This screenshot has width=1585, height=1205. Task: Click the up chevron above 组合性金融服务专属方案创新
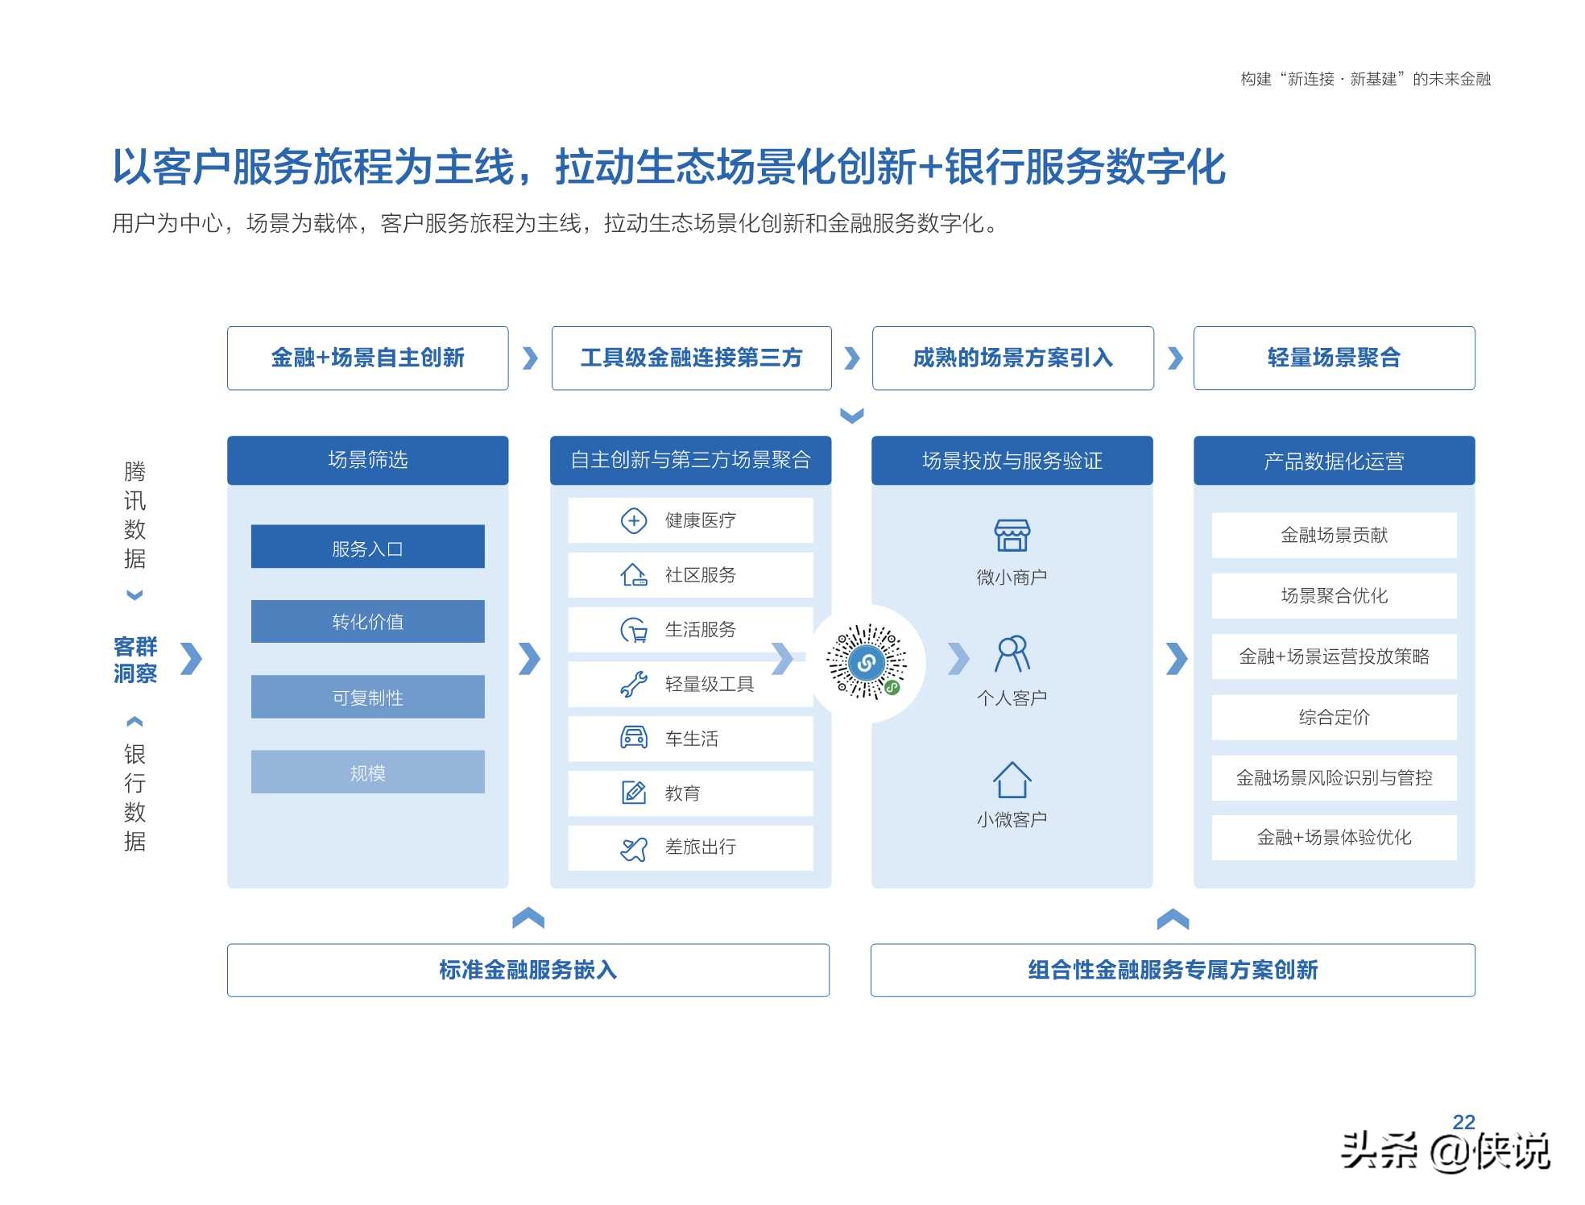click(x=1173, y=918)
